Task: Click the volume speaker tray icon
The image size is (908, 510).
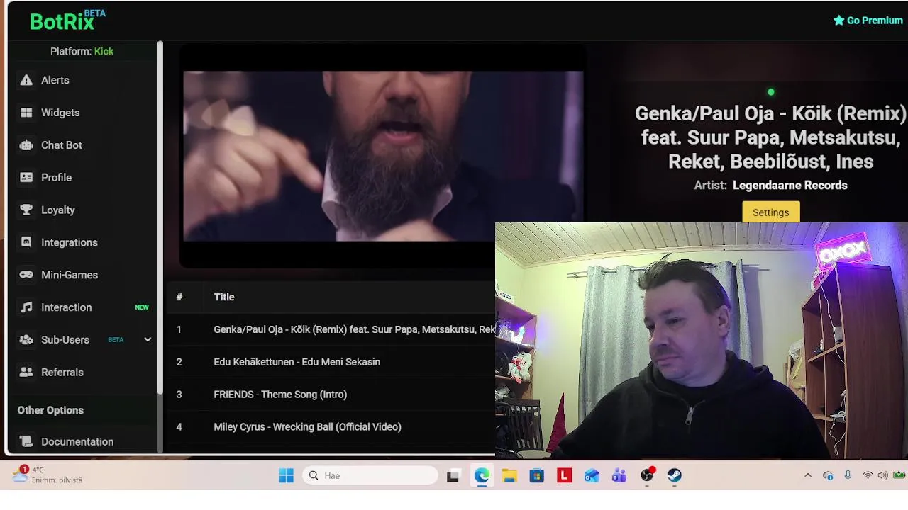Action: [883, 475]
